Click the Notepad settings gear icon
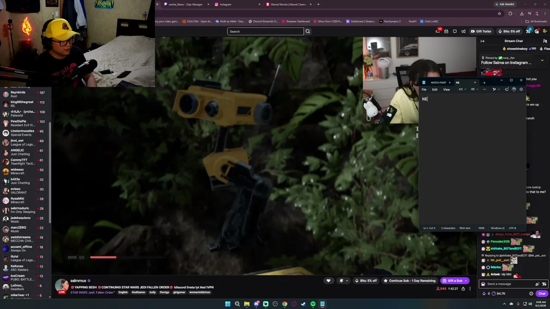This screenshot has width=550, height=309. point(521,89)
